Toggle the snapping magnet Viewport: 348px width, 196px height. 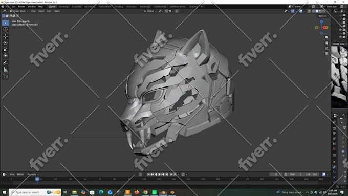click(x=166, y=11)
